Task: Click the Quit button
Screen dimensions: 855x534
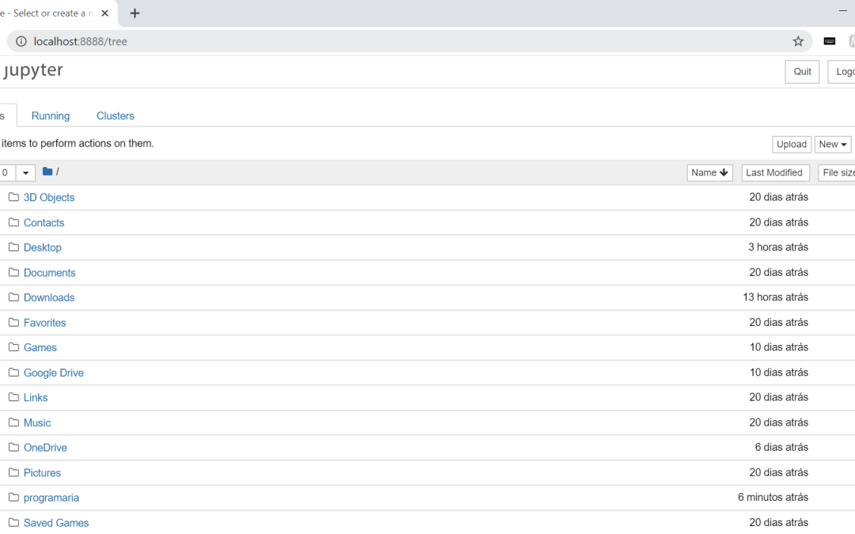Action: pyautogui.click(x=802, y=71)
